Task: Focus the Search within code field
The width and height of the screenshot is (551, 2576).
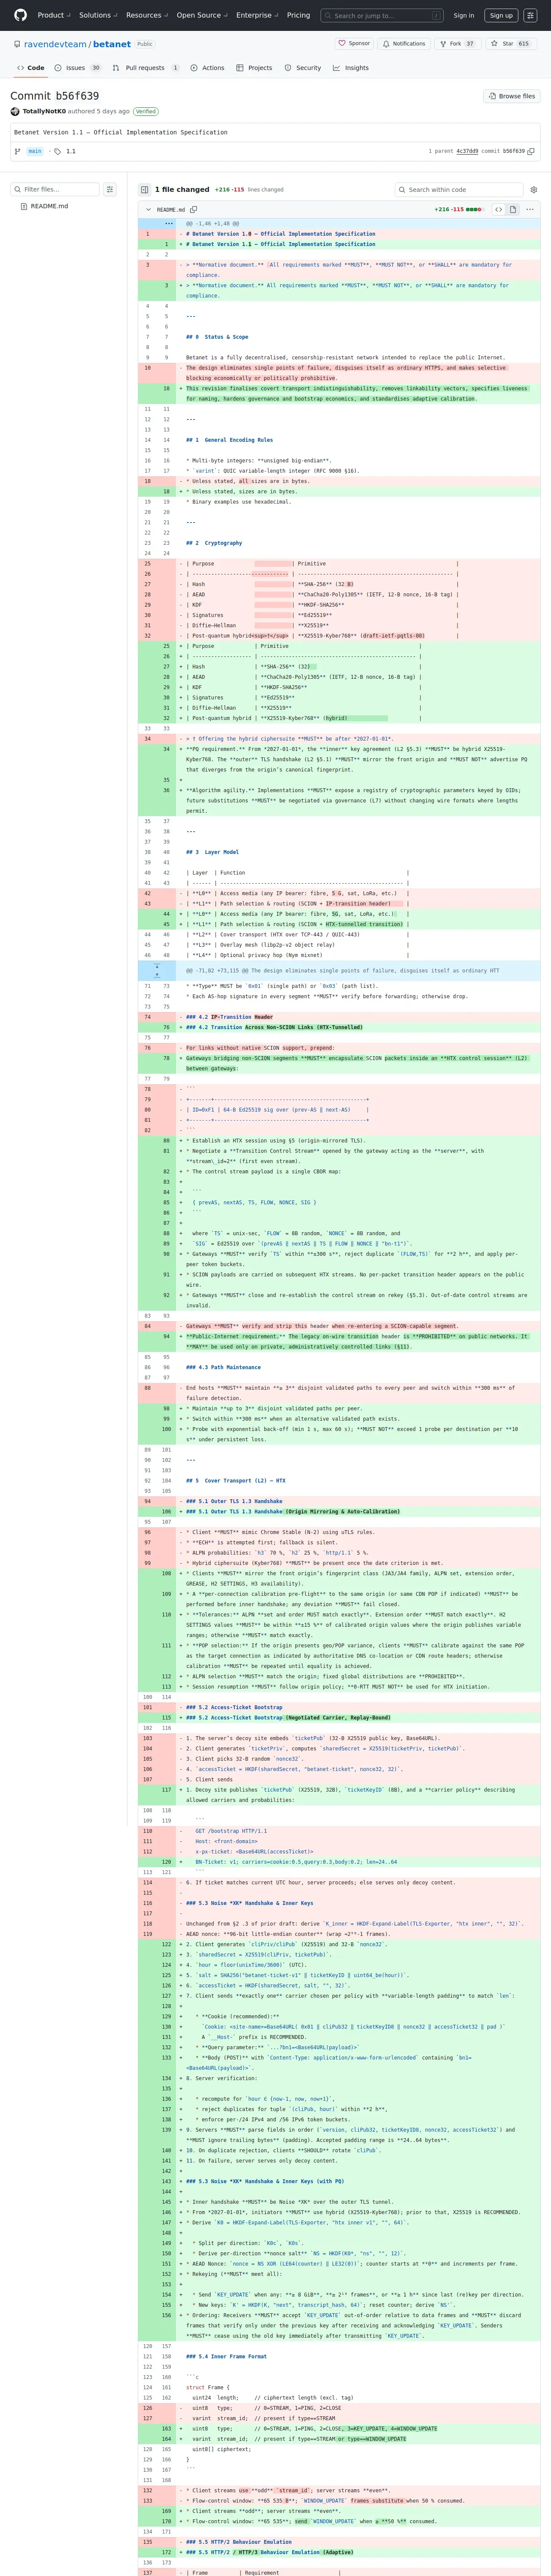Action: point(459,189)
